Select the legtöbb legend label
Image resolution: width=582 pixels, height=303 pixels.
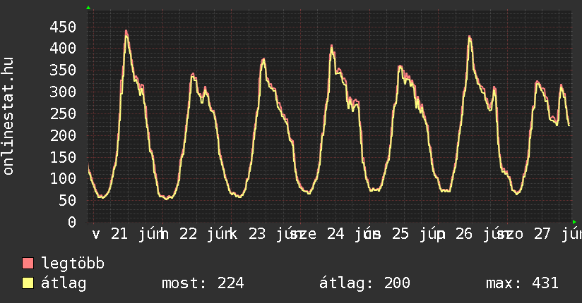click(x=73, y=264)
